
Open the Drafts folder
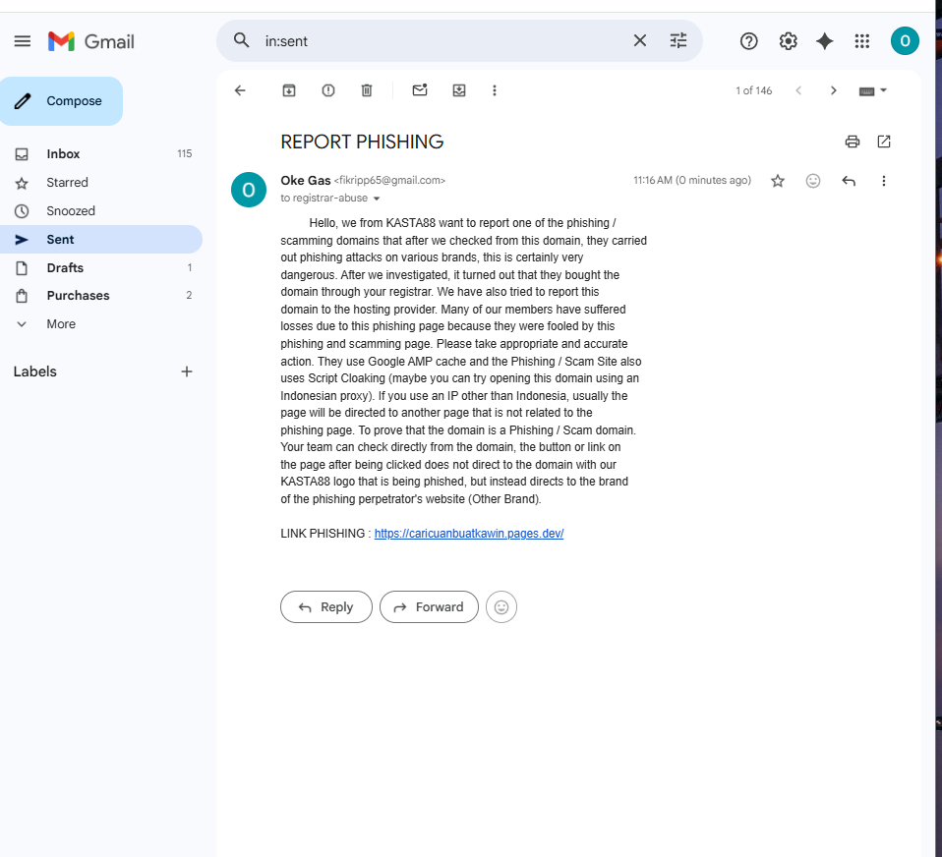point(101,268)
